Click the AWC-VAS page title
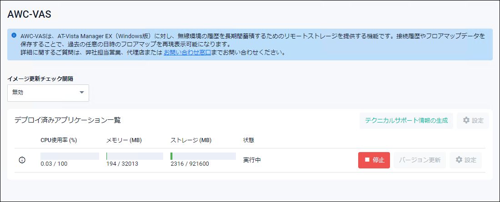Screen dimensions: 500x202 click(30, 15)
